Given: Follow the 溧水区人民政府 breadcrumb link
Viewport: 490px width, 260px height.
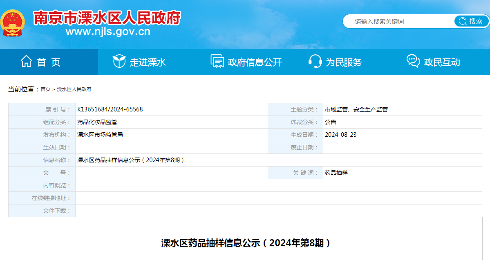Looking at the screenshot, I should click(x=74, y=89).
